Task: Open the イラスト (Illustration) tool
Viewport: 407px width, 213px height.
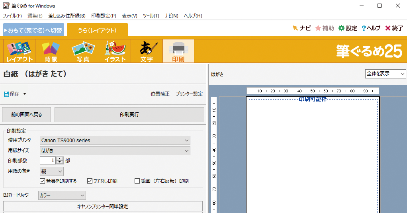Action: tap(115, 51)
